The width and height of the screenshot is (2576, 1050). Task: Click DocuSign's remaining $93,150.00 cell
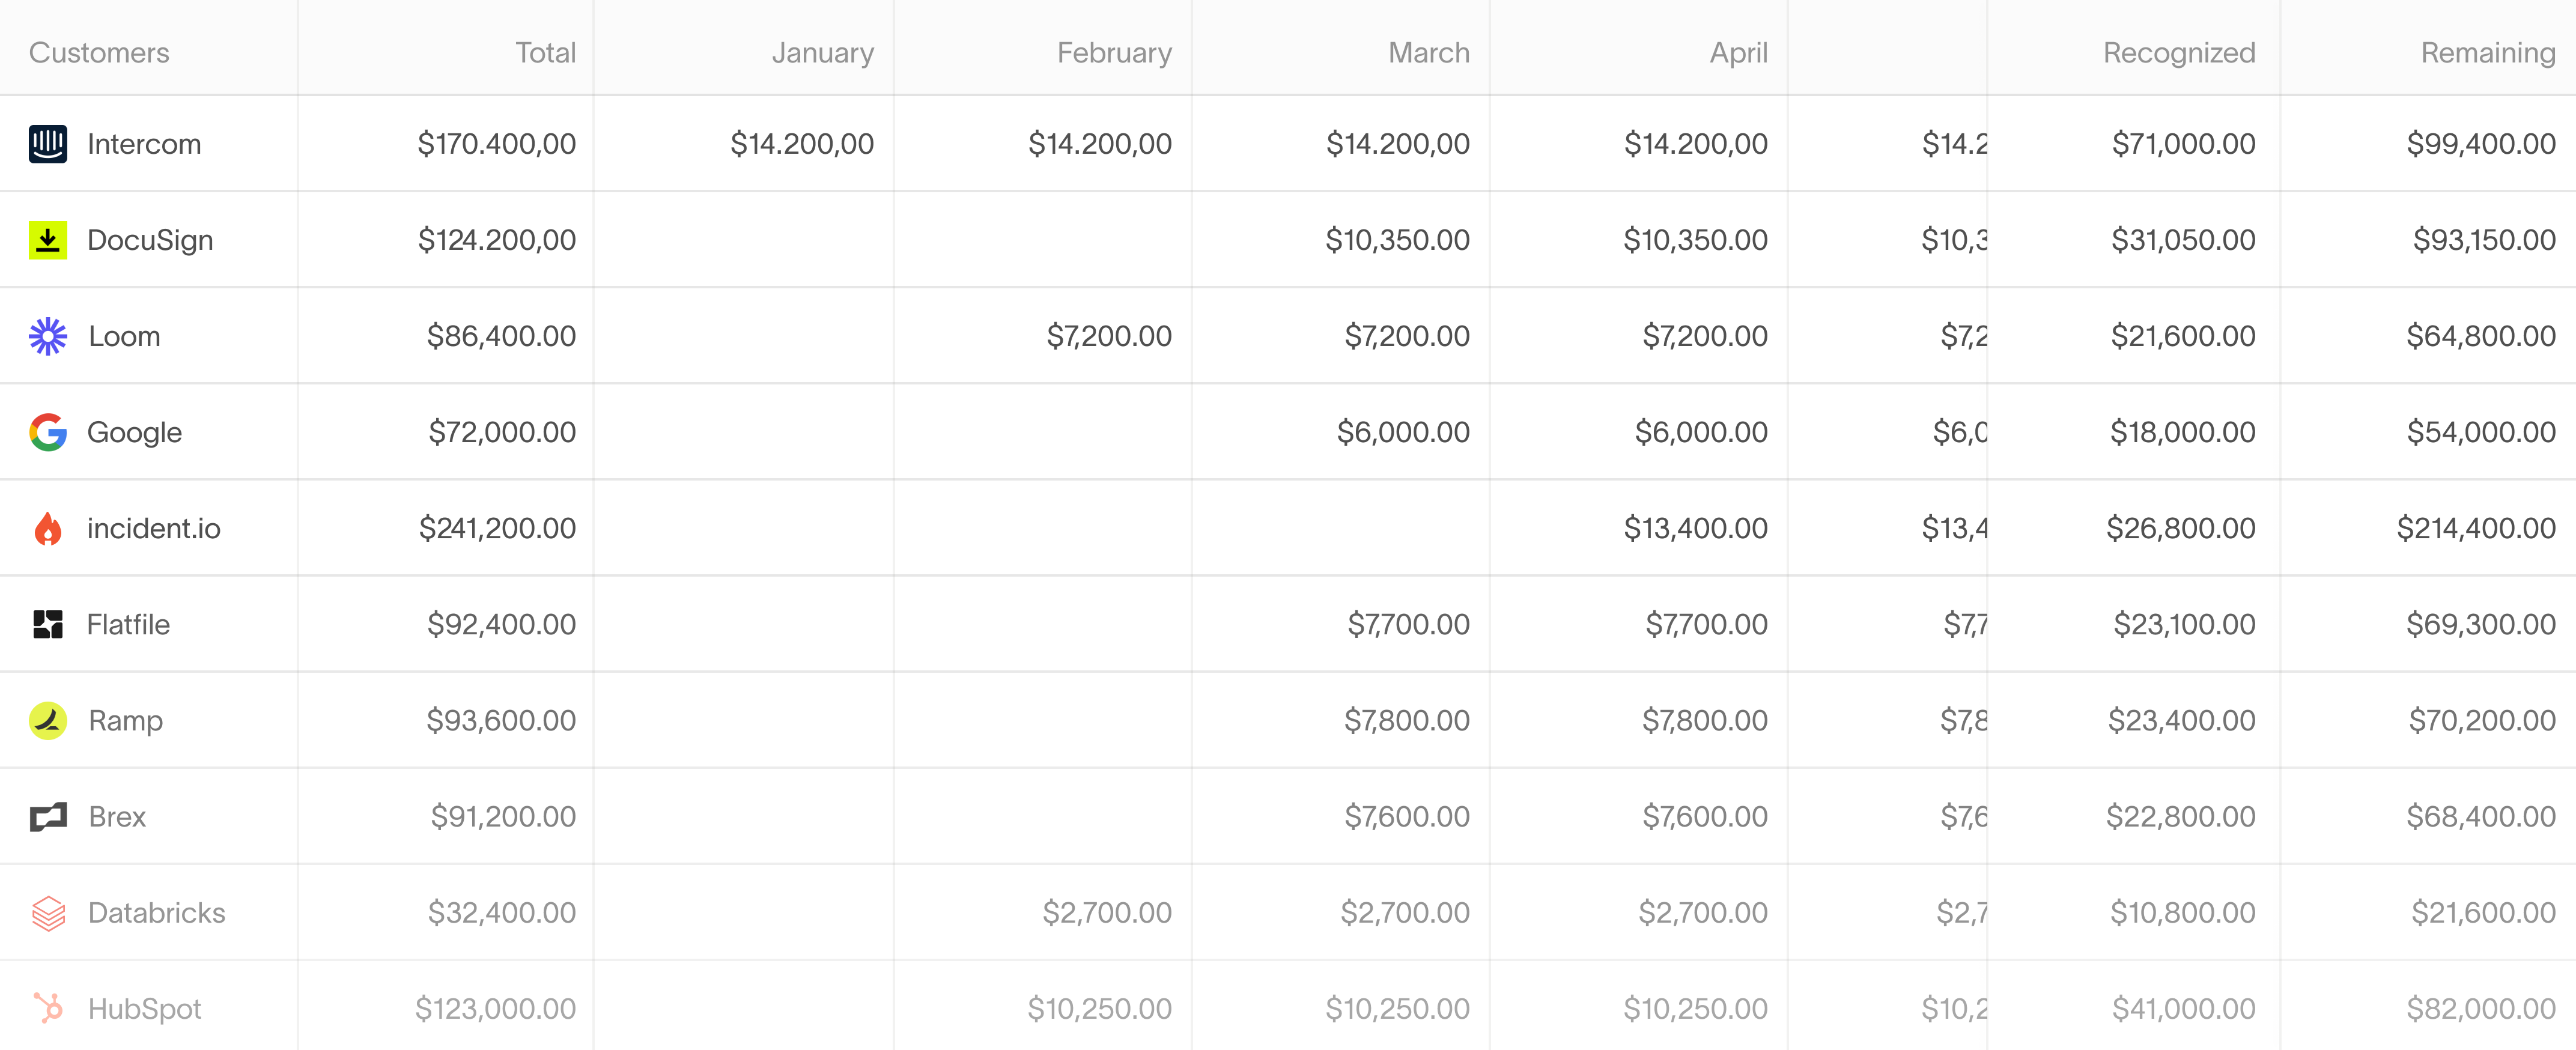tap(2484, 240)
